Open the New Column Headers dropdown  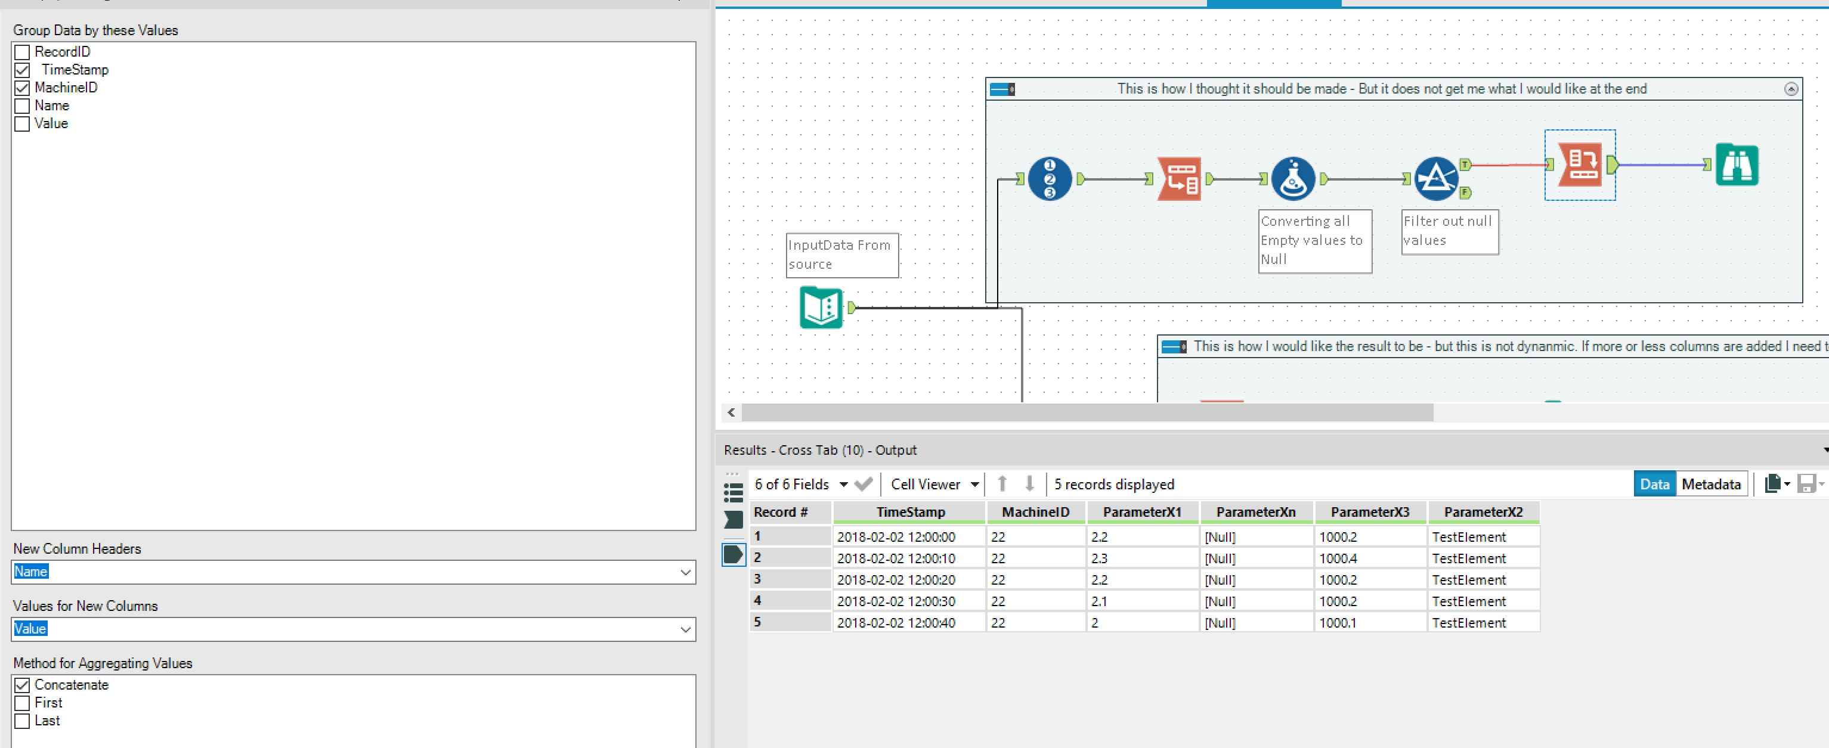[685, 572]
